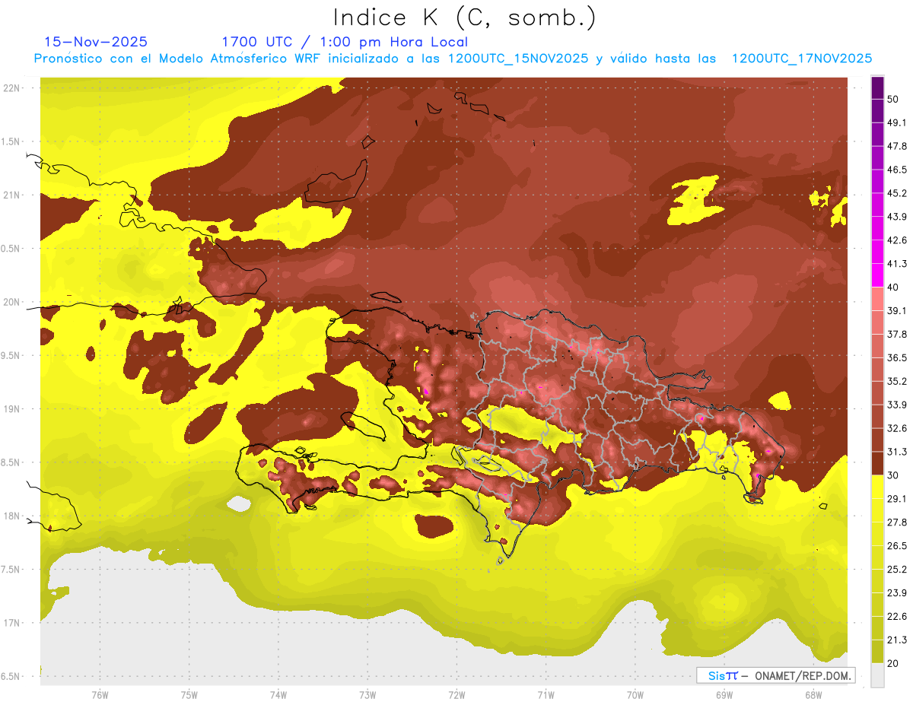Click the colorbar value "41.3"
Image resolution: width=913 pixels, height=705 pixels.
[896, 264]
